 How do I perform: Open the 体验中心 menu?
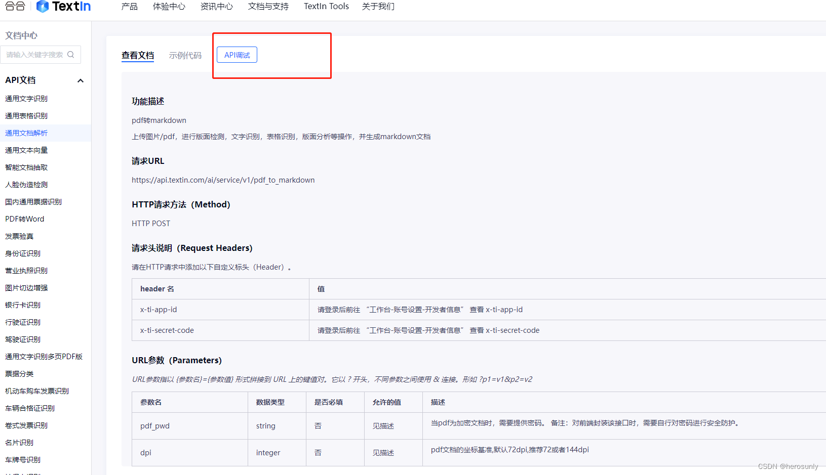(169, 7)
